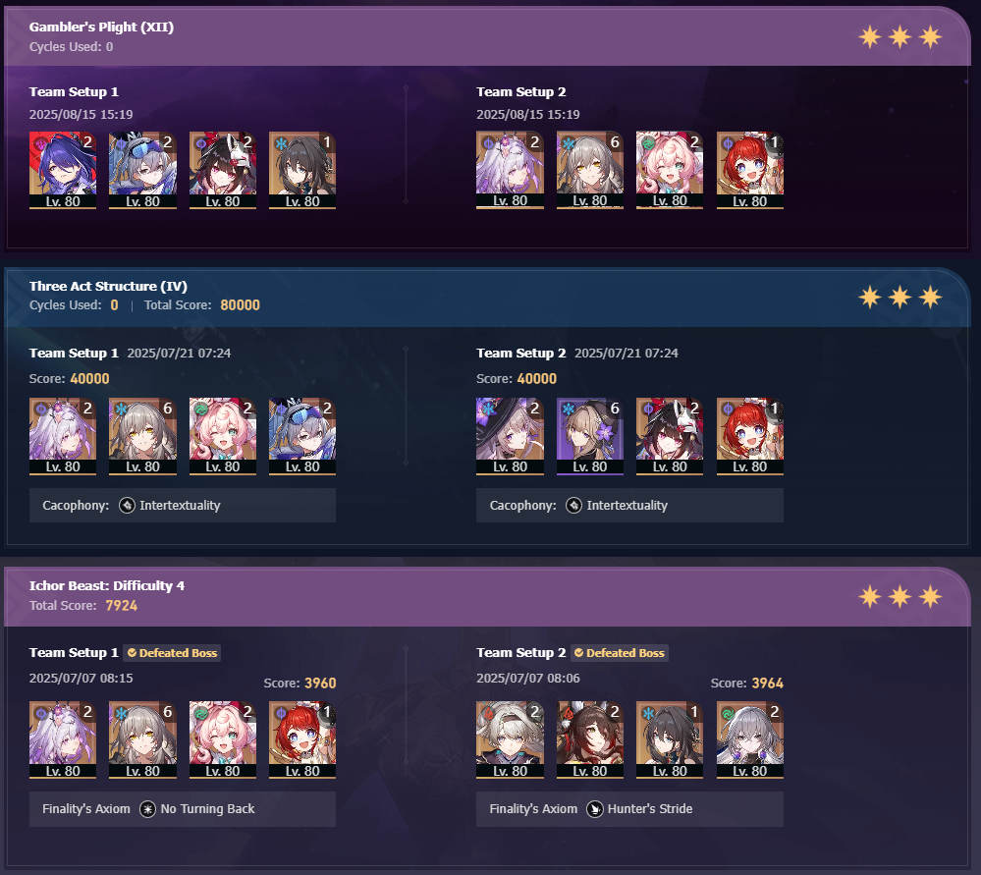Select the witch-hat character in Three Act Team 2
This screenshot has width=981, height=875.
point(510,436)
